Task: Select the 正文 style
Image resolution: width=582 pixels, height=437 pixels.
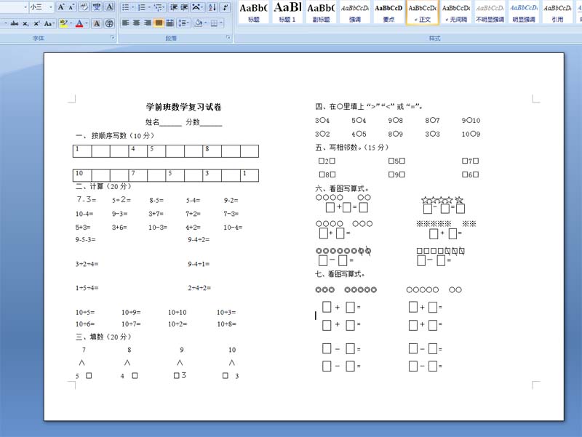Action: [x=423, y=12]
